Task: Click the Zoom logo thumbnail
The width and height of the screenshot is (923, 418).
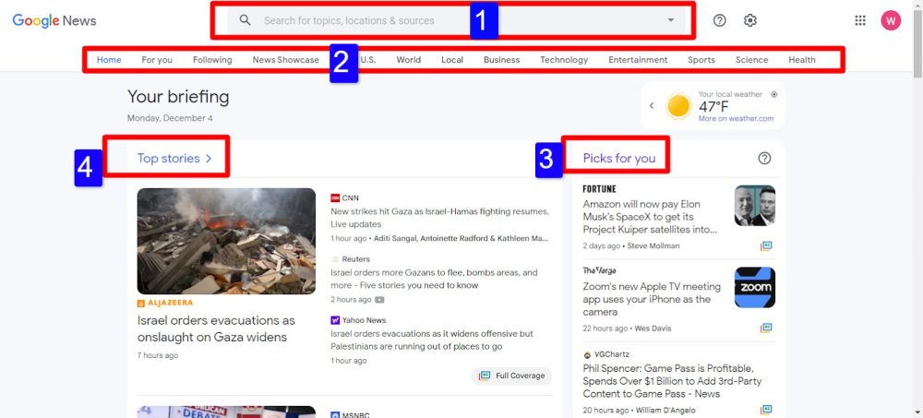Action: (755, 287)
